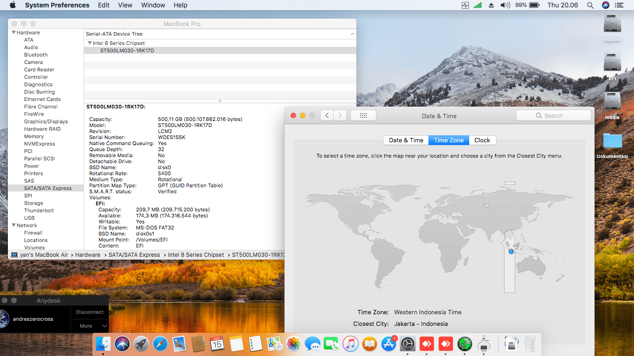
Task: Open Photos app in the dock
Action: pos(293,344)
